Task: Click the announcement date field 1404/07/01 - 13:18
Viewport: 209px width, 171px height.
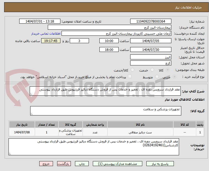Action: pos(40,21)
